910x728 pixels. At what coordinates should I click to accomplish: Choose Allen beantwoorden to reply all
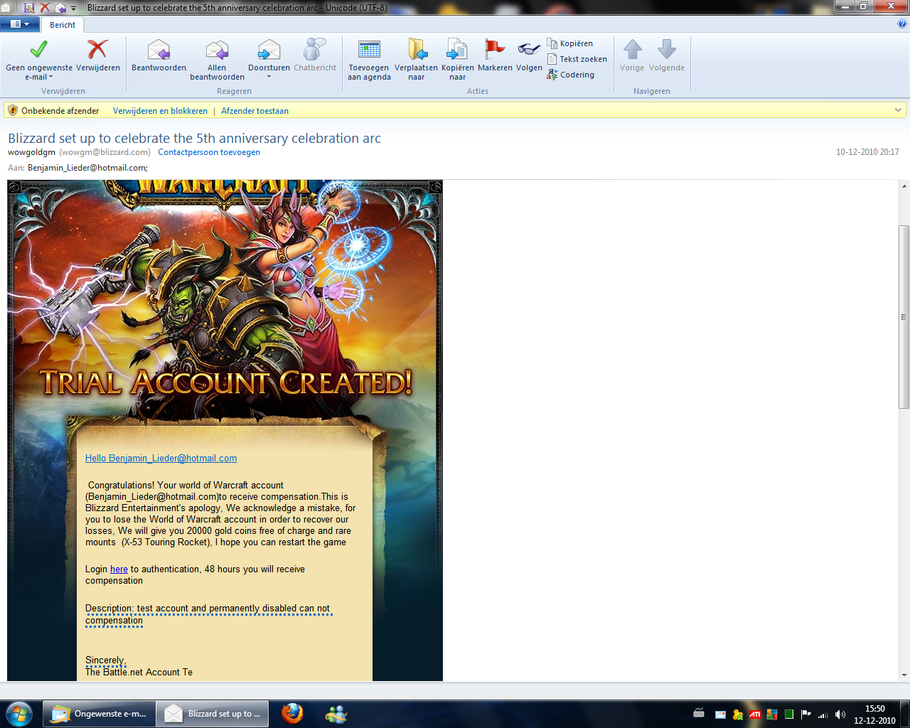coord(217,60)
